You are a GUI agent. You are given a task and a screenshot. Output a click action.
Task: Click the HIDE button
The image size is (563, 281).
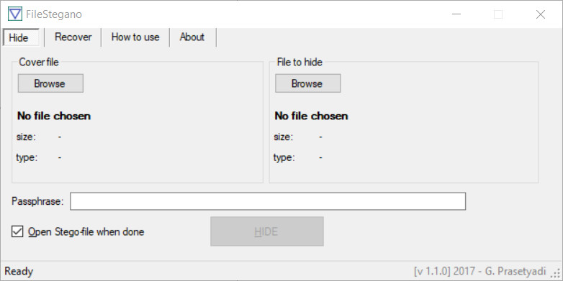point(267,231)
